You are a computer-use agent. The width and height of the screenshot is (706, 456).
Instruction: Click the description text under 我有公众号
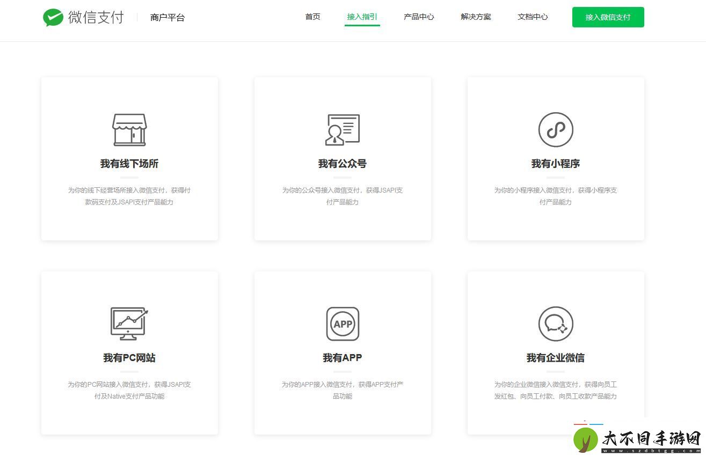click(343, 196)
